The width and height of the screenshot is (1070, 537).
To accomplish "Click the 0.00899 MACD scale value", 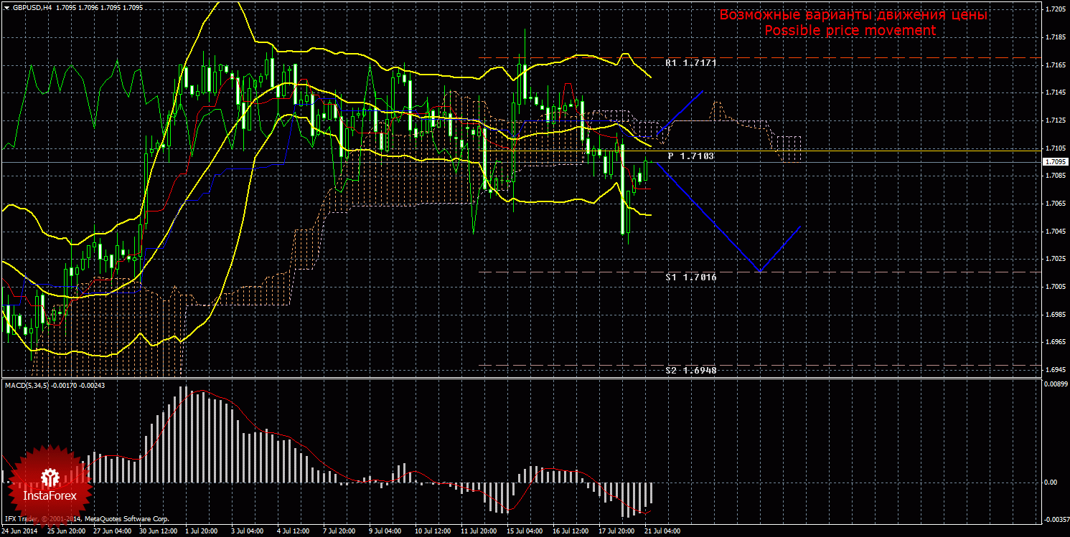I will (1056, 385).
